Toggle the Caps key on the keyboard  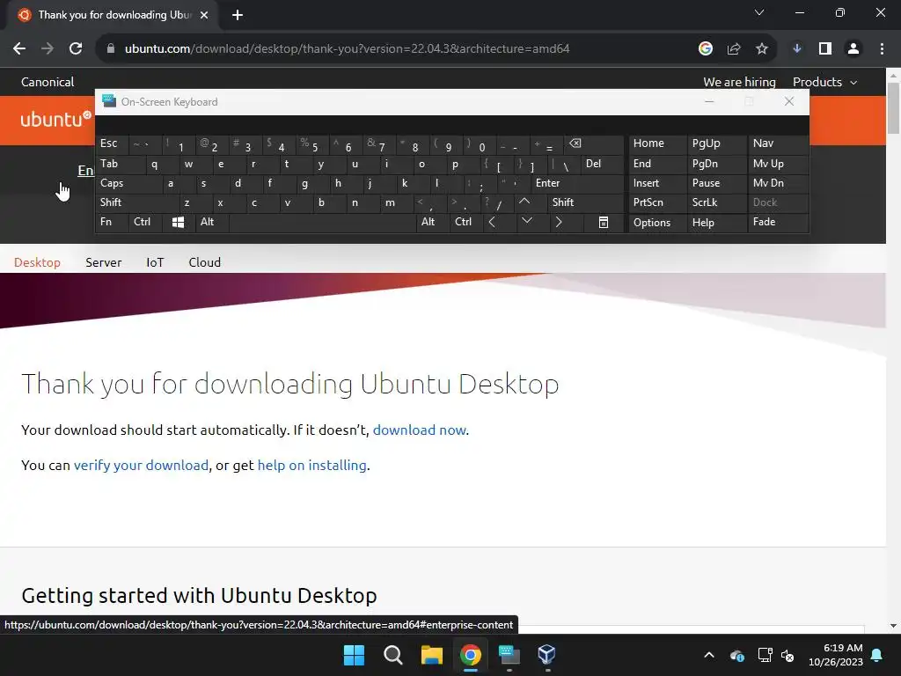pos(128,183)
